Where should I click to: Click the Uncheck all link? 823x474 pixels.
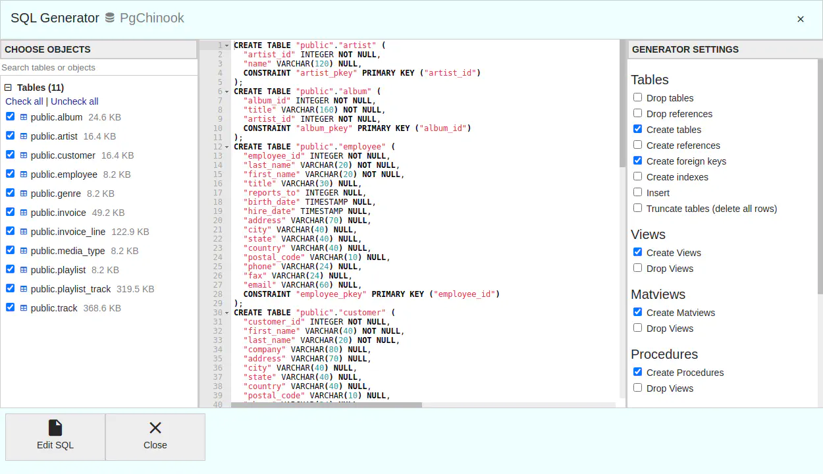[74, 101]
